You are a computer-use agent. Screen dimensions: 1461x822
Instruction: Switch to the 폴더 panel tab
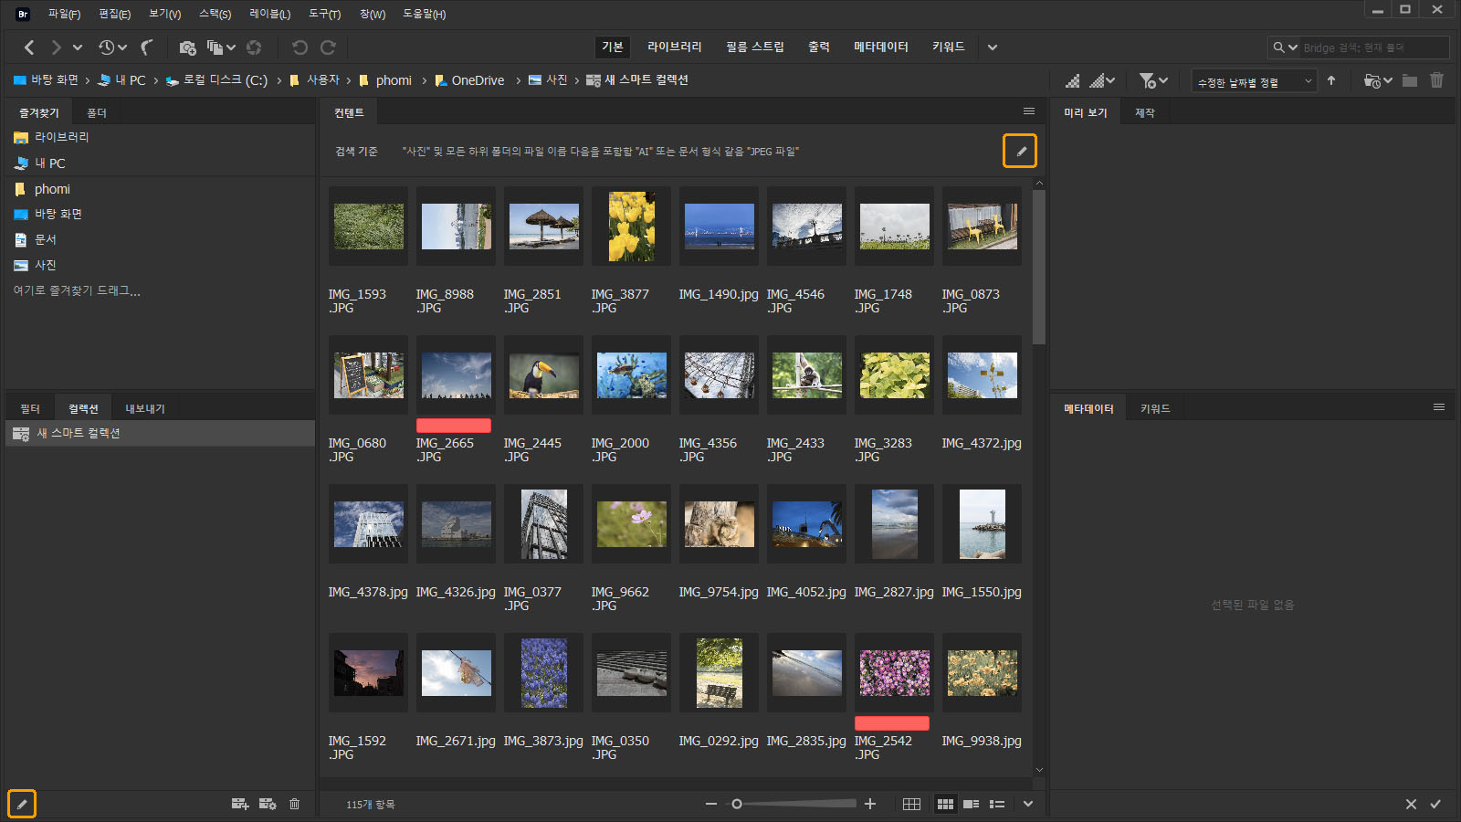97,112
